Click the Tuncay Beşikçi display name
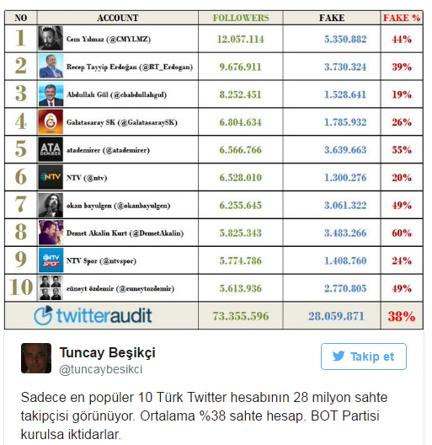Image resolution: width=432 pixels, height=445 pixels. 107,353
